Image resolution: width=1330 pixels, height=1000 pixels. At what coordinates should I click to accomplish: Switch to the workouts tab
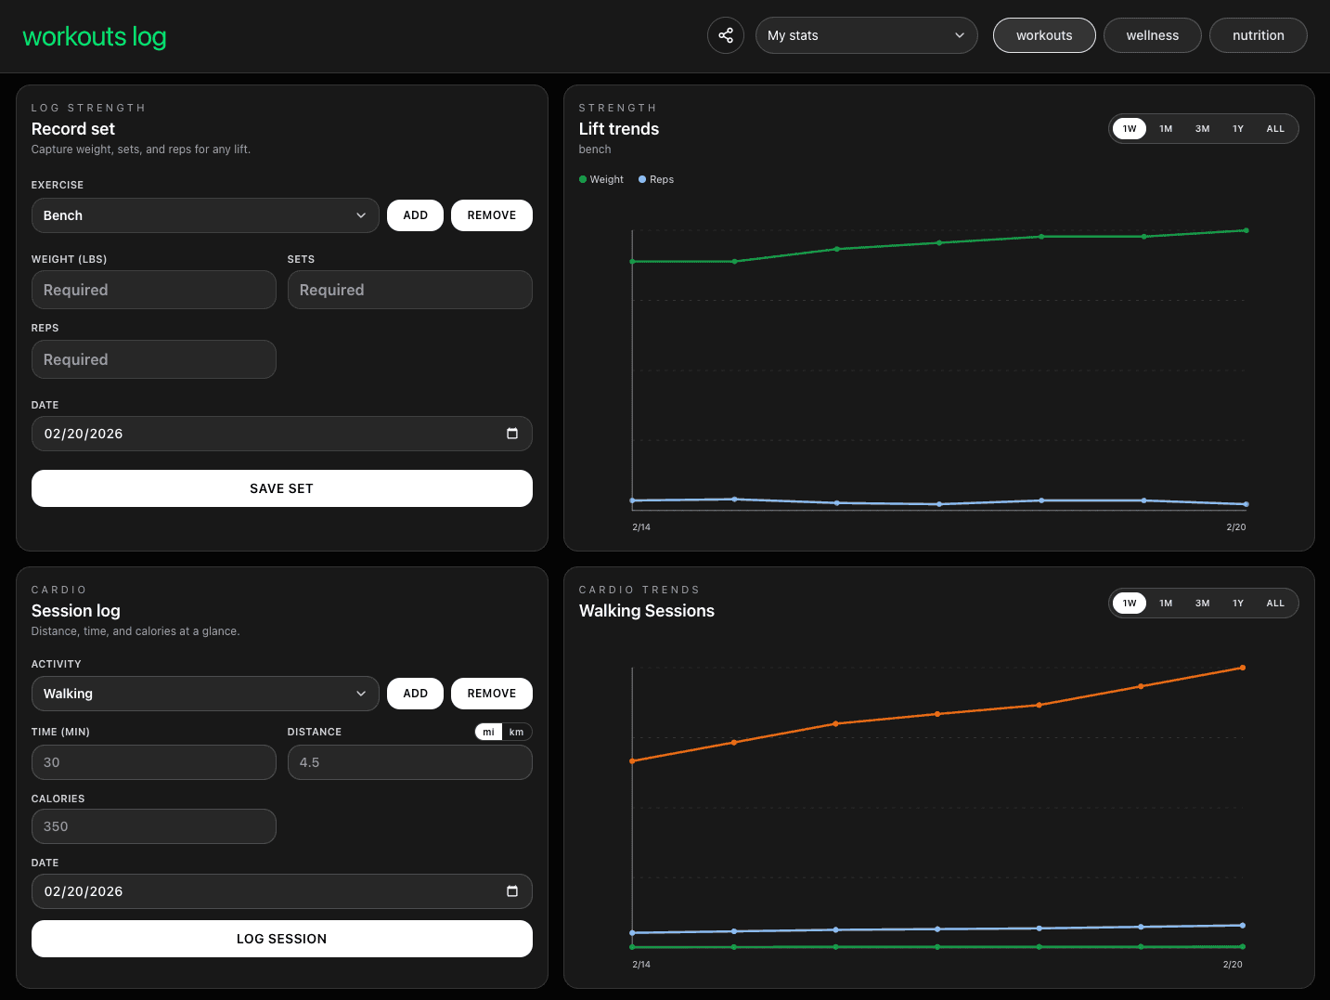click(x=1044, y=35)
